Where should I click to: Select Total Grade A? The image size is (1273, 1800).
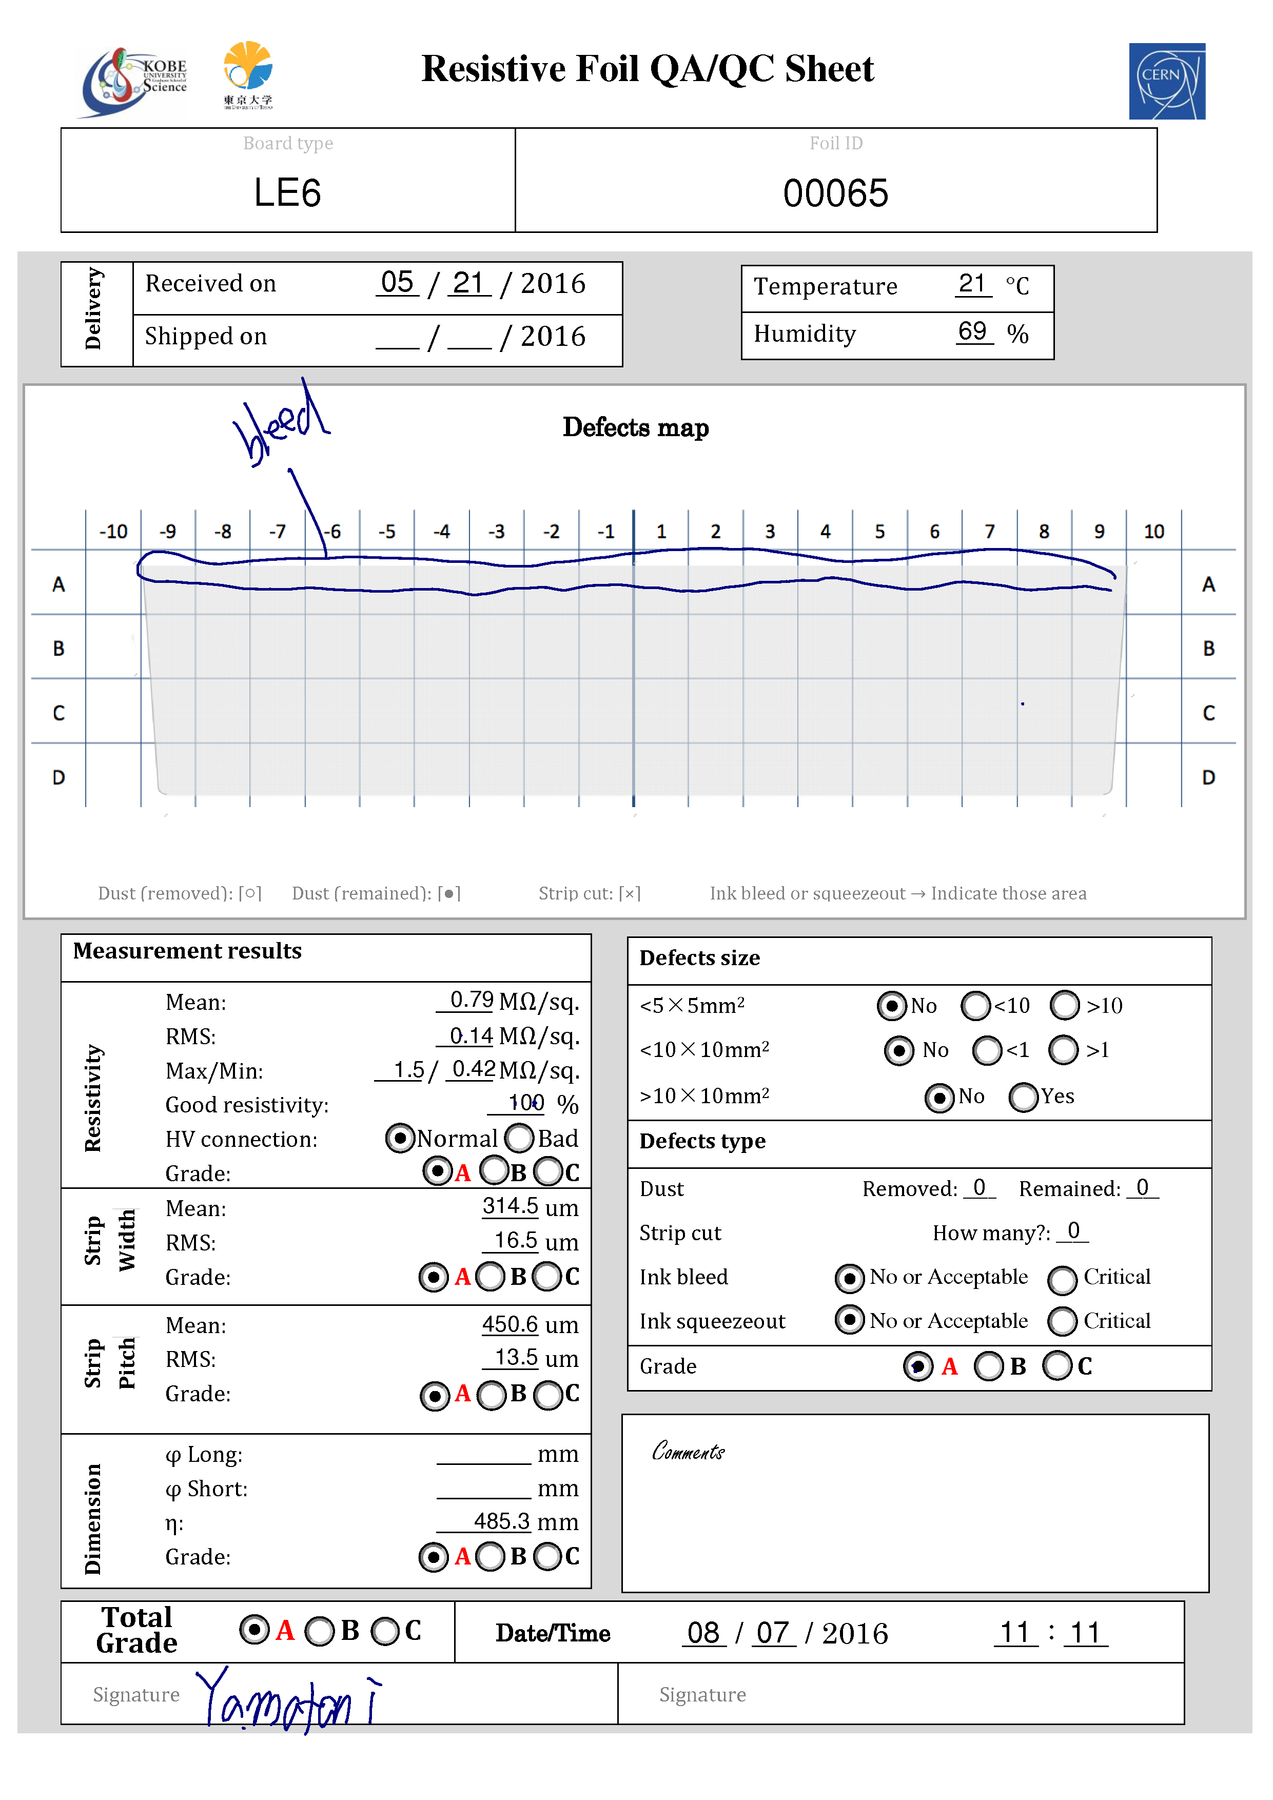254,1630
